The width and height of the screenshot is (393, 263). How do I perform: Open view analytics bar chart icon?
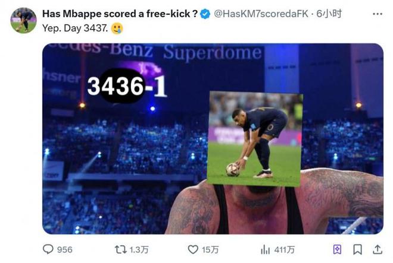265,249
